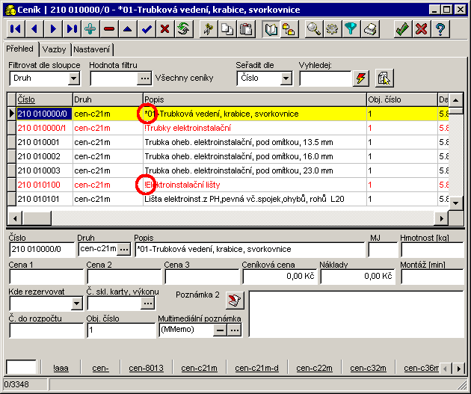Delete the record with the red minus
Viewport: 471px width, 394px height.
click(109, 29)
